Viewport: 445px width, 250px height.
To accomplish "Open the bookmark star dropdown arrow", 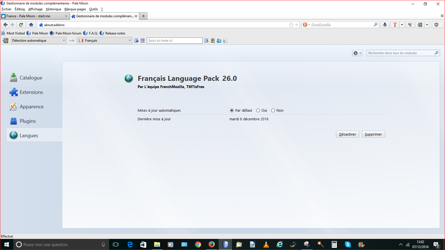I will 296,25.
